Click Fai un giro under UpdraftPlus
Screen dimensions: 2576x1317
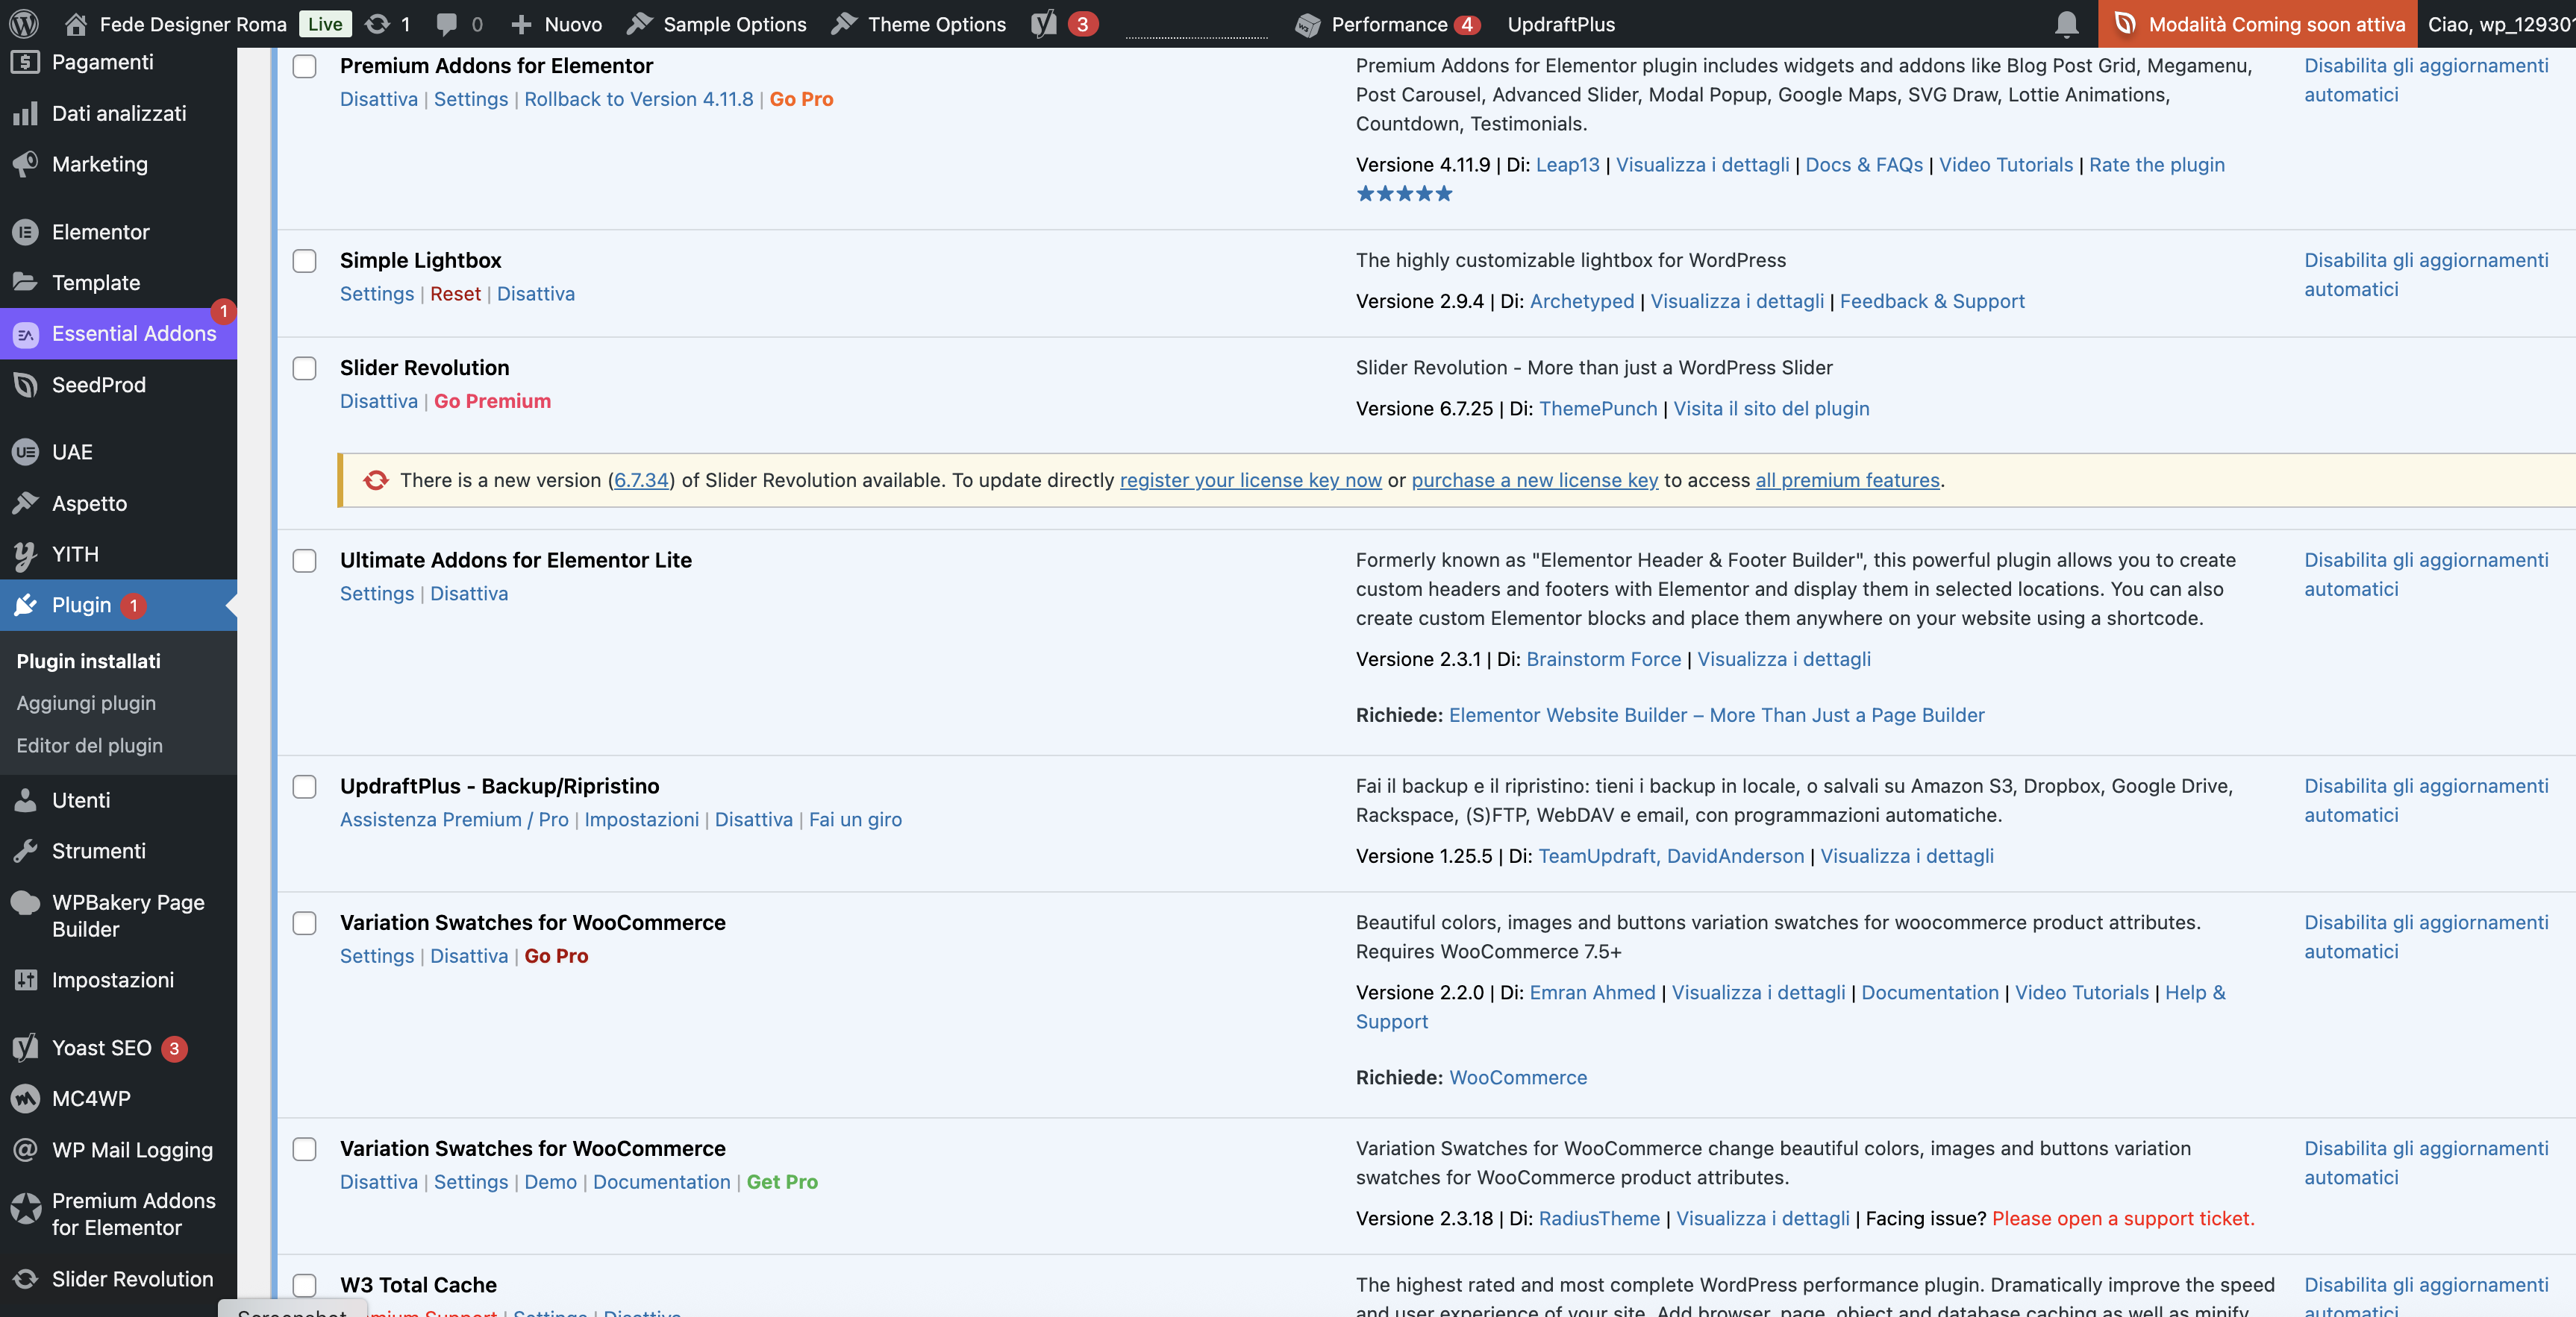coord(855,820)
